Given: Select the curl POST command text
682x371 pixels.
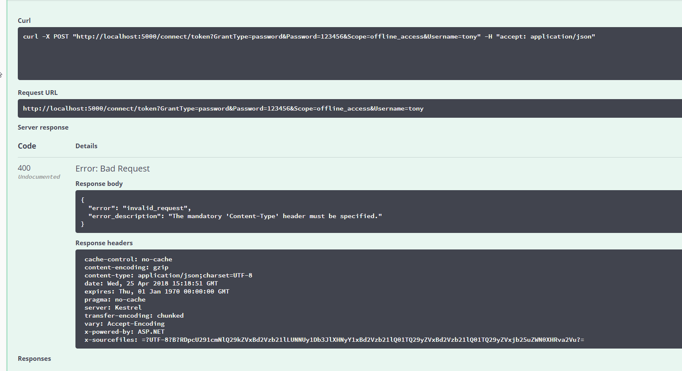Looking at the screenshot, I should [x=309, y=36].
